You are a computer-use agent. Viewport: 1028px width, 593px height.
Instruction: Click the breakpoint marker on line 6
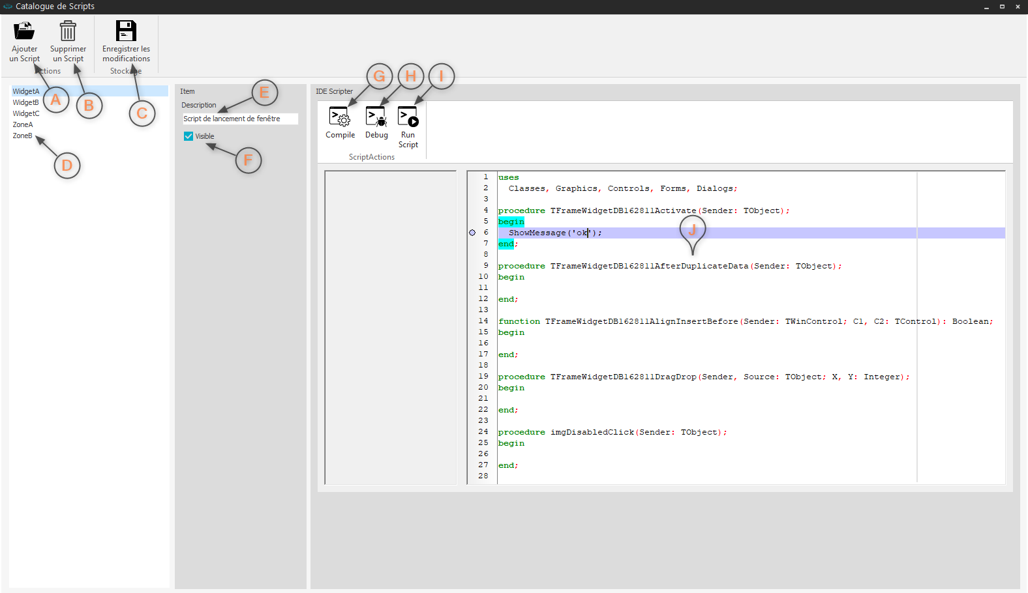click(472, 233)
